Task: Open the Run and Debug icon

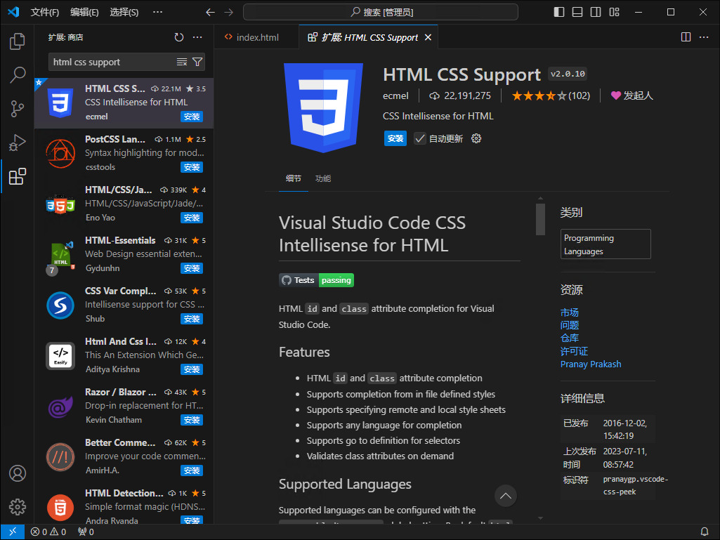Action: [17, 140]
